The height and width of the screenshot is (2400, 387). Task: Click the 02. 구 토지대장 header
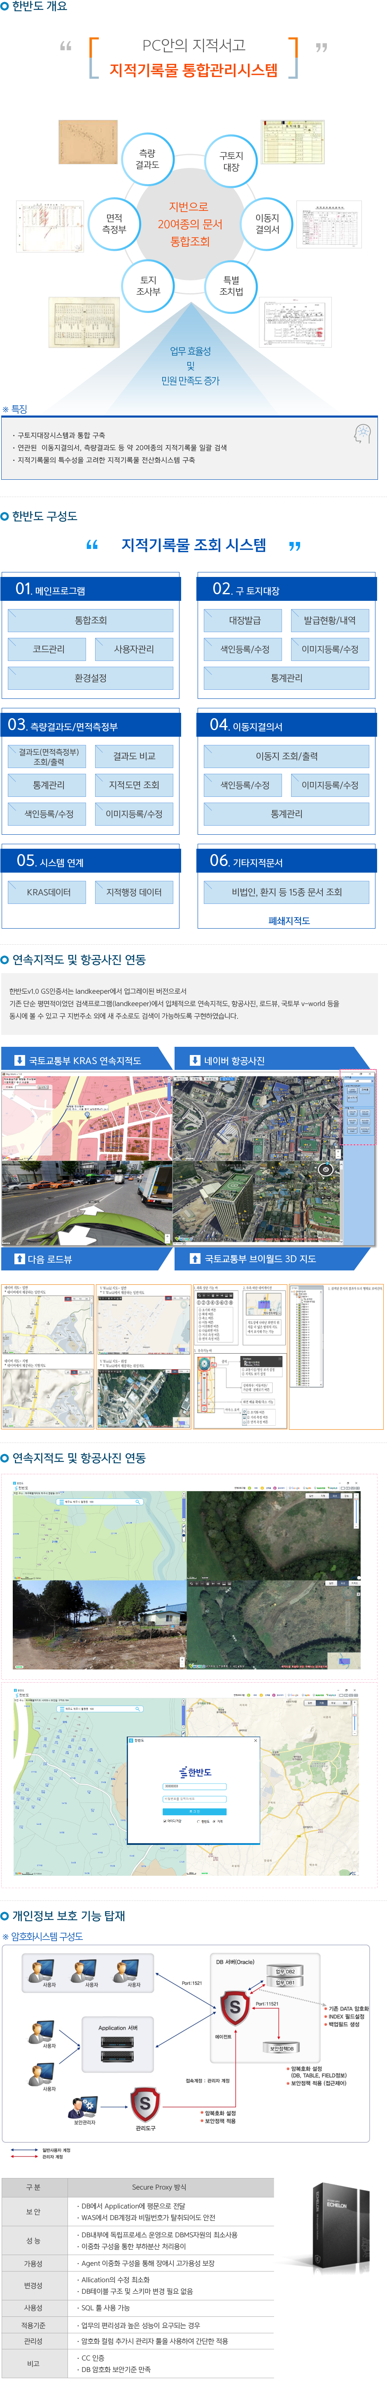286,589
